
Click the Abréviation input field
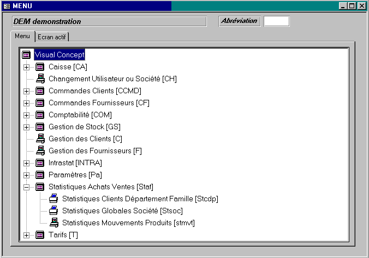277,21
